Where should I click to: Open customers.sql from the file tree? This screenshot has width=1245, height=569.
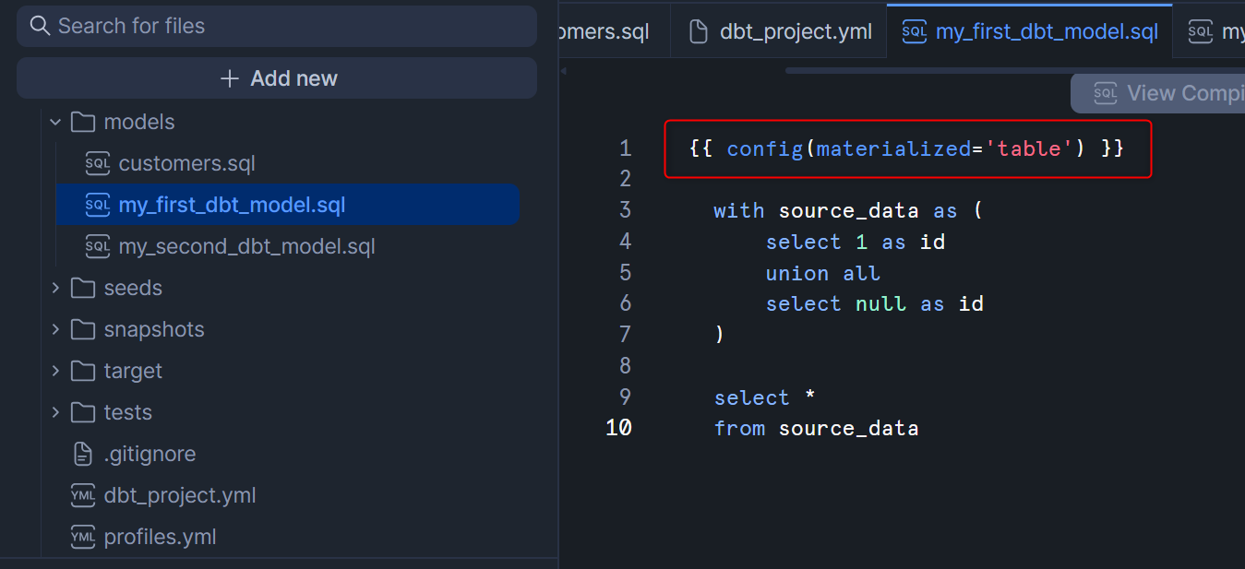(x=187, y=163)
